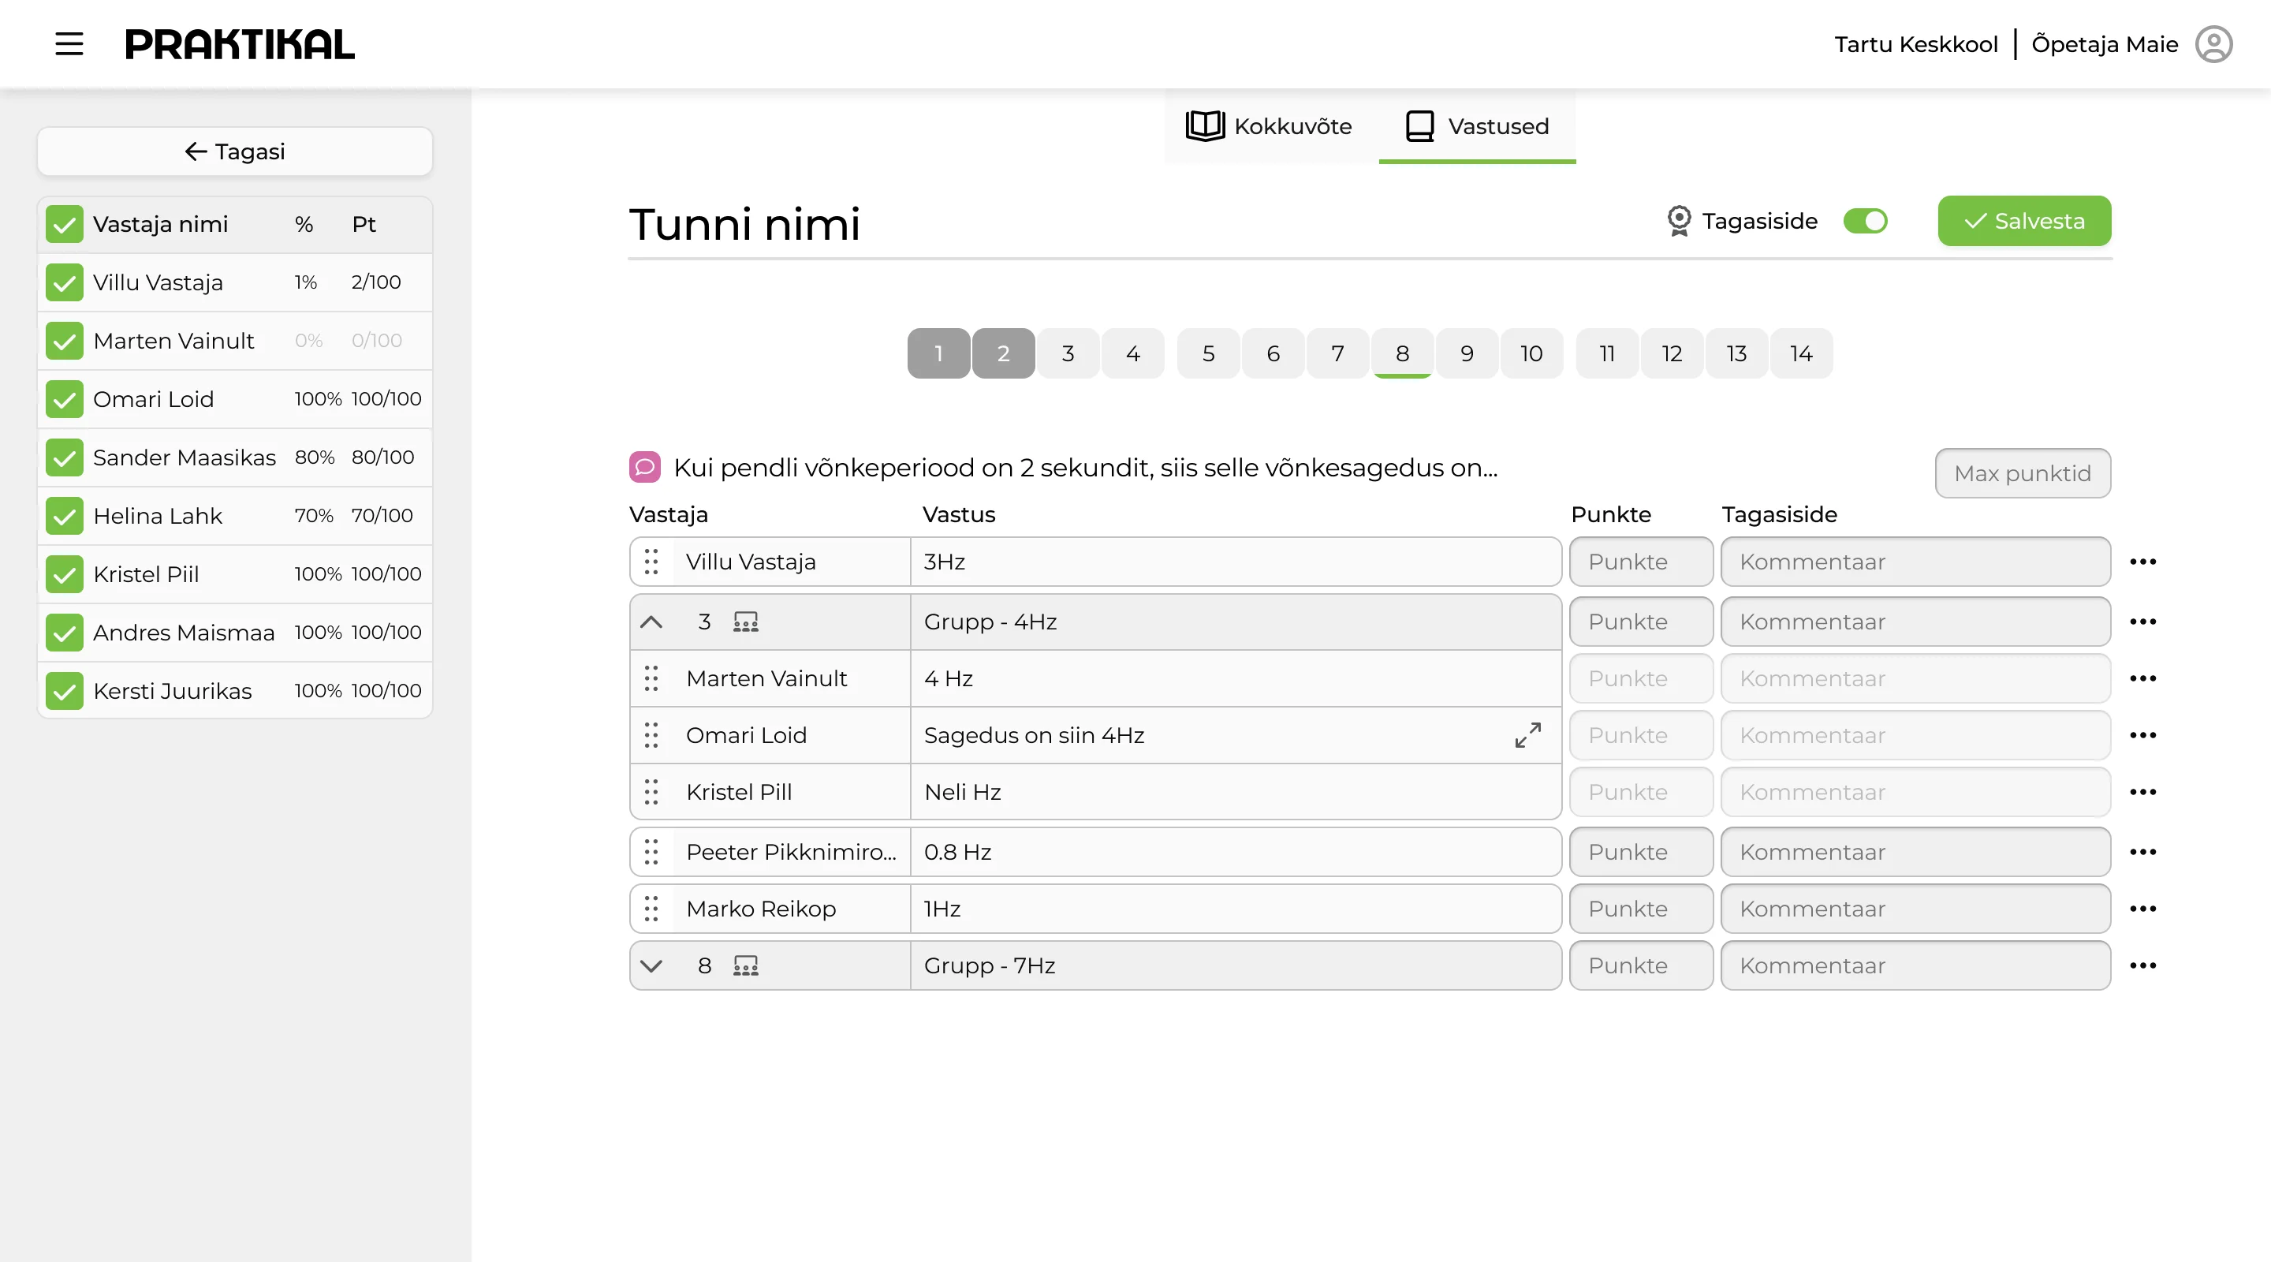
Task: Open more options for Grupp - 7Hz row
Action: 2142,965
